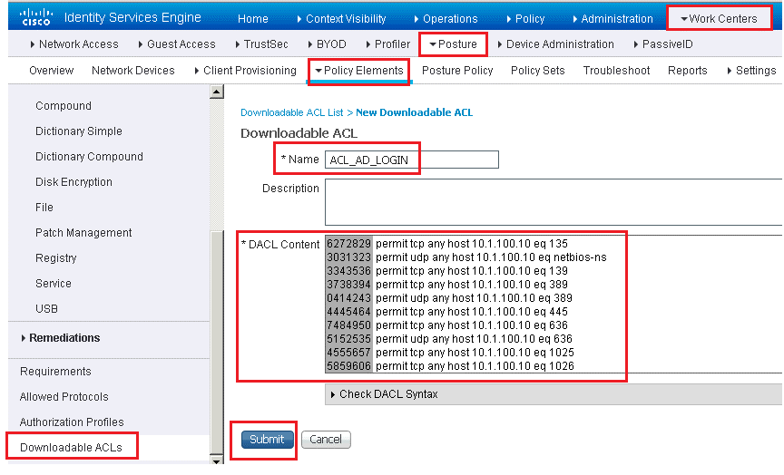
Task: Expand Guest Access submenu
Action: [177, 44]
